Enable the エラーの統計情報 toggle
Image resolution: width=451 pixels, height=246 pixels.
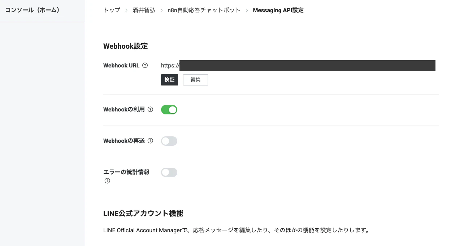[169, 172]
